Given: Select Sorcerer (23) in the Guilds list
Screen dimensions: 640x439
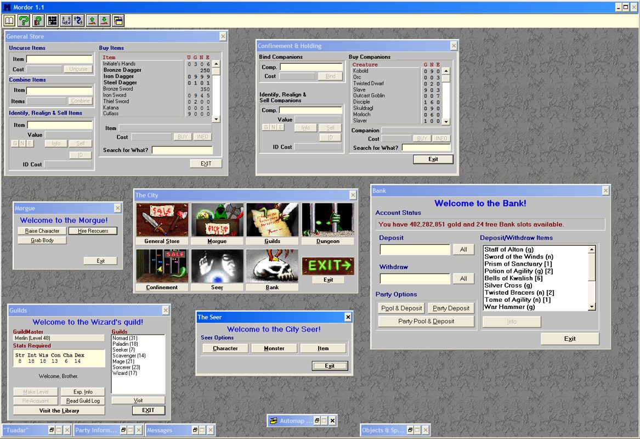Looking at the screenshot, I should coord(126,367).
